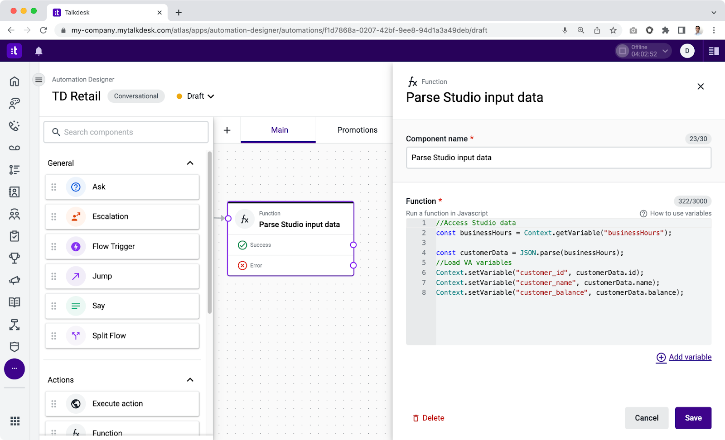Click inside the JavaScript function code editor
This screenshot has width=725, height=440.
(x=559, y=282)
